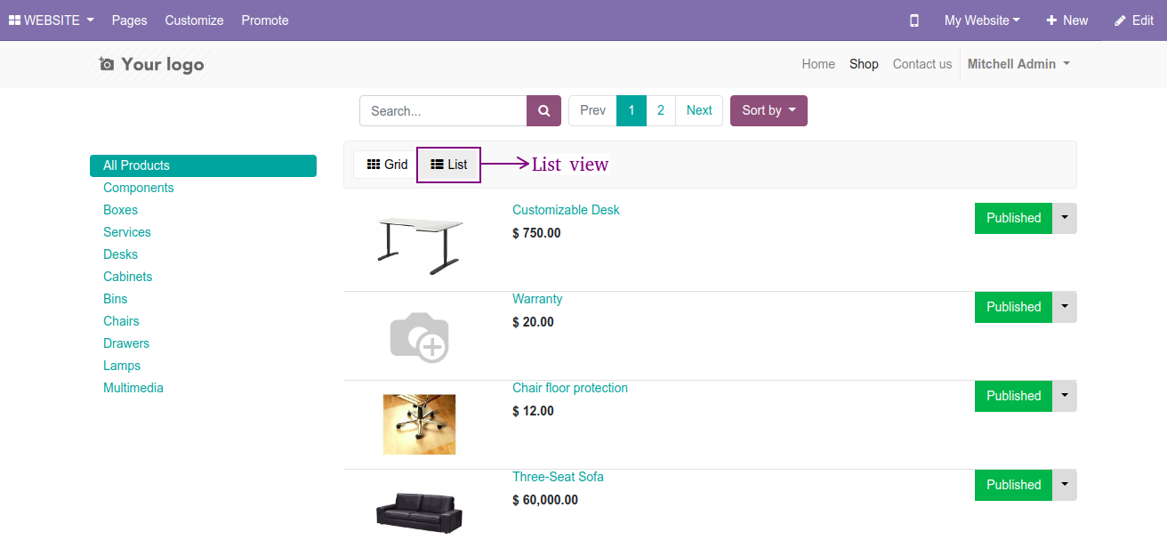
Task: Filter by Desks category
Action: [120, 254]
